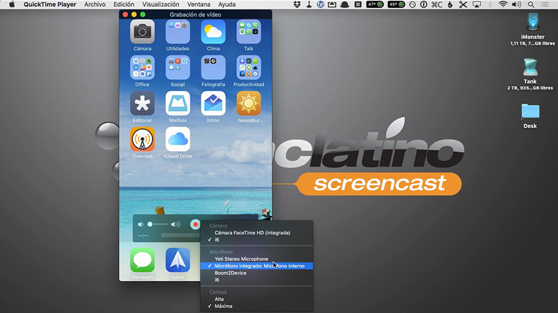558x313 pixels.
Task: Click the audio level meter bar
Action: pos(180,235)
